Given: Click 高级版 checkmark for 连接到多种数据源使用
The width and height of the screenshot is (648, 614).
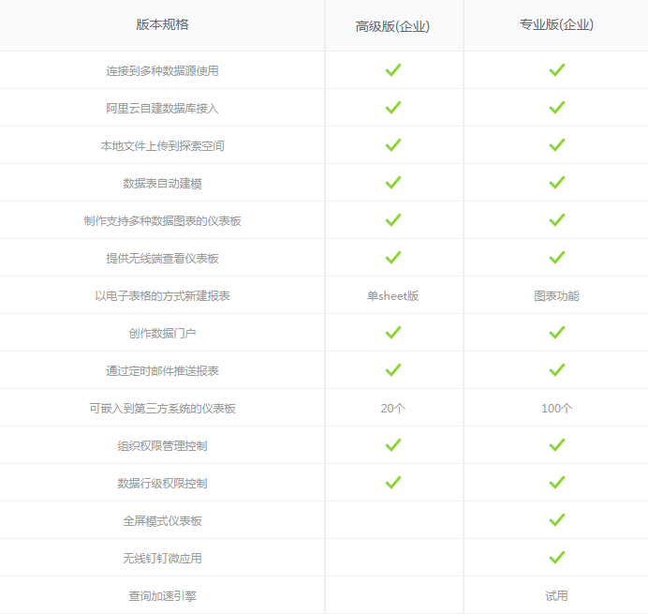Looking at the screenshot, I should [393, 70].
